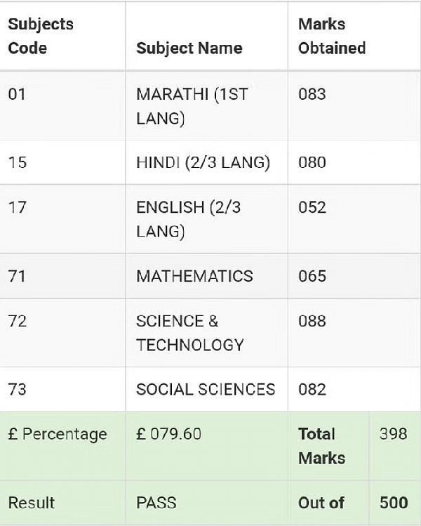The height and width of the screenshot is (526, 421).
Task: Select the MATHEMATICS subject cell
Action: click(x=194, y=276)
